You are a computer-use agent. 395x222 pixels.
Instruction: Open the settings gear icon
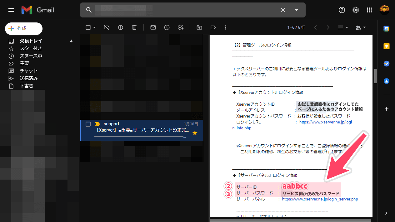[x=356, y=10]
